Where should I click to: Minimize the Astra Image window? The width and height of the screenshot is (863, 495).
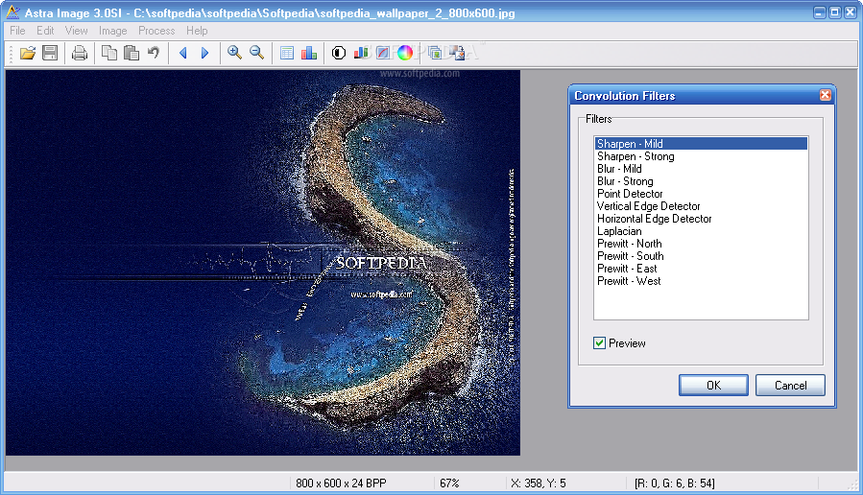(x=820, y=12)
